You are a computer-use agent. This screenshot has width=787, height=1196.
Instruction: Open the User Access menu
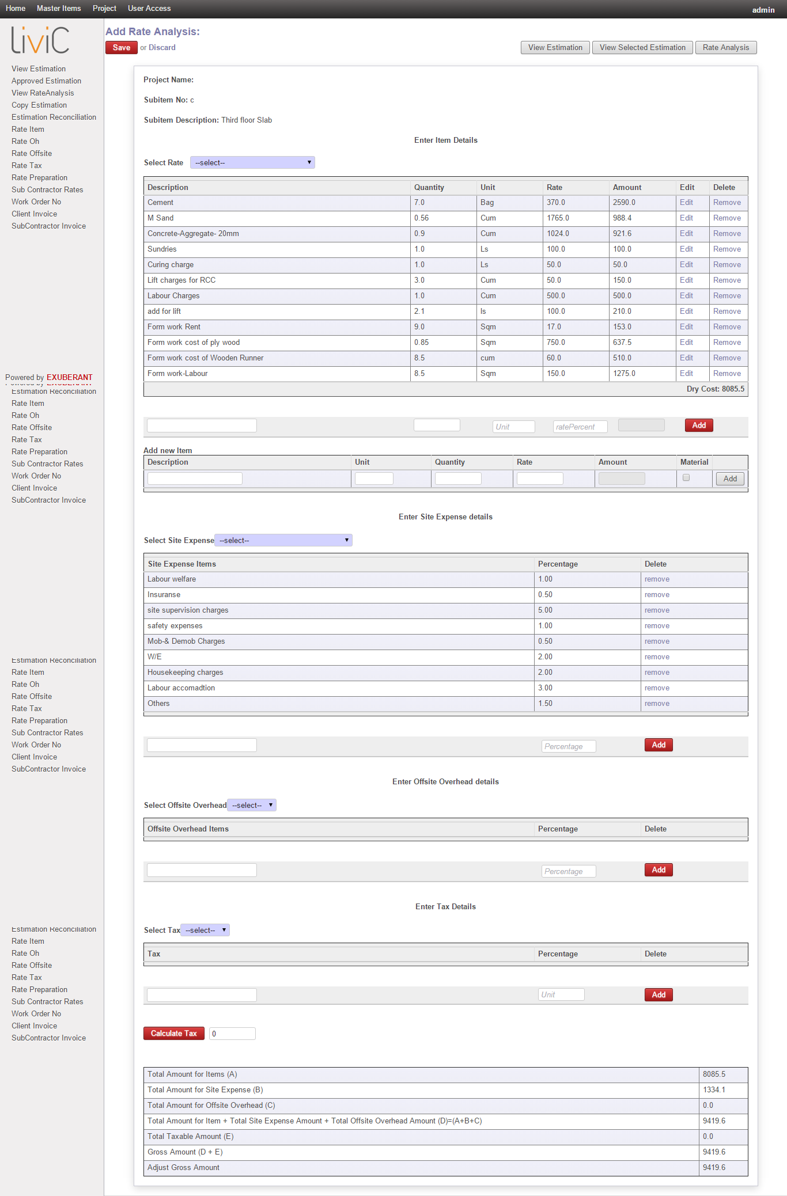pyautogui.click(x=149, y=8)
